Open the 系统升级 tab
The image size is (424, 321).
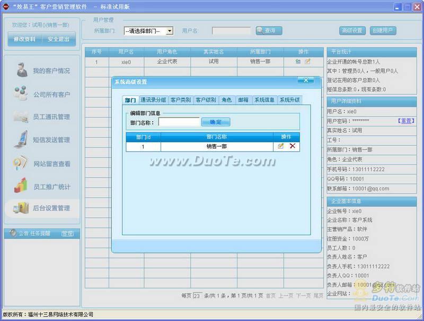pyautogui.click(x=290, y=100)
